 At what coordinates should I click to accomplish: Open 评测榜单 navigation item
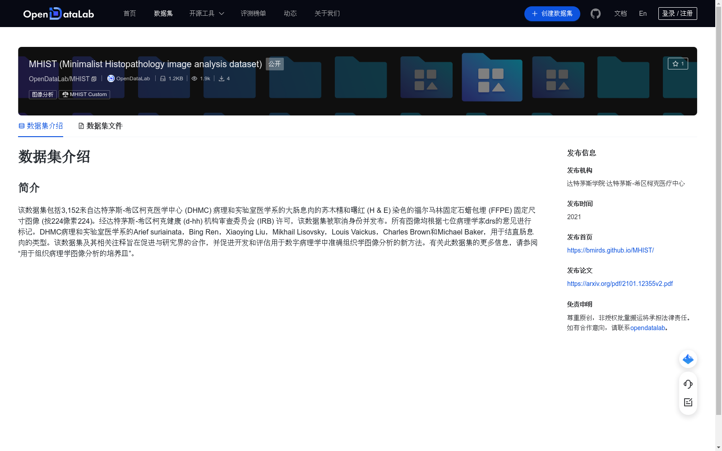(253, 14)
